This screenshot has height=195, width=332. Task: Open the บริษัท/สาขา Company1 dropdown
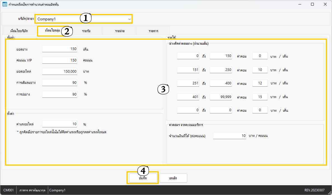tap(84, 19)
